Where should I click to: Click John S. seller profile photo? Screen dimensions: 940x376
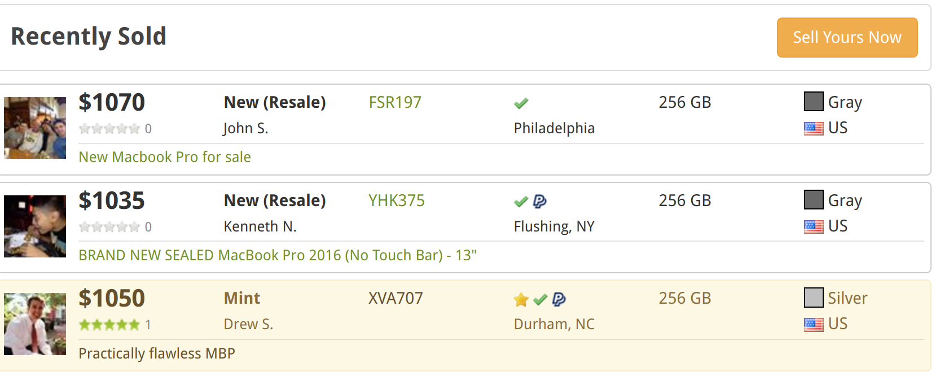[35, 128]
